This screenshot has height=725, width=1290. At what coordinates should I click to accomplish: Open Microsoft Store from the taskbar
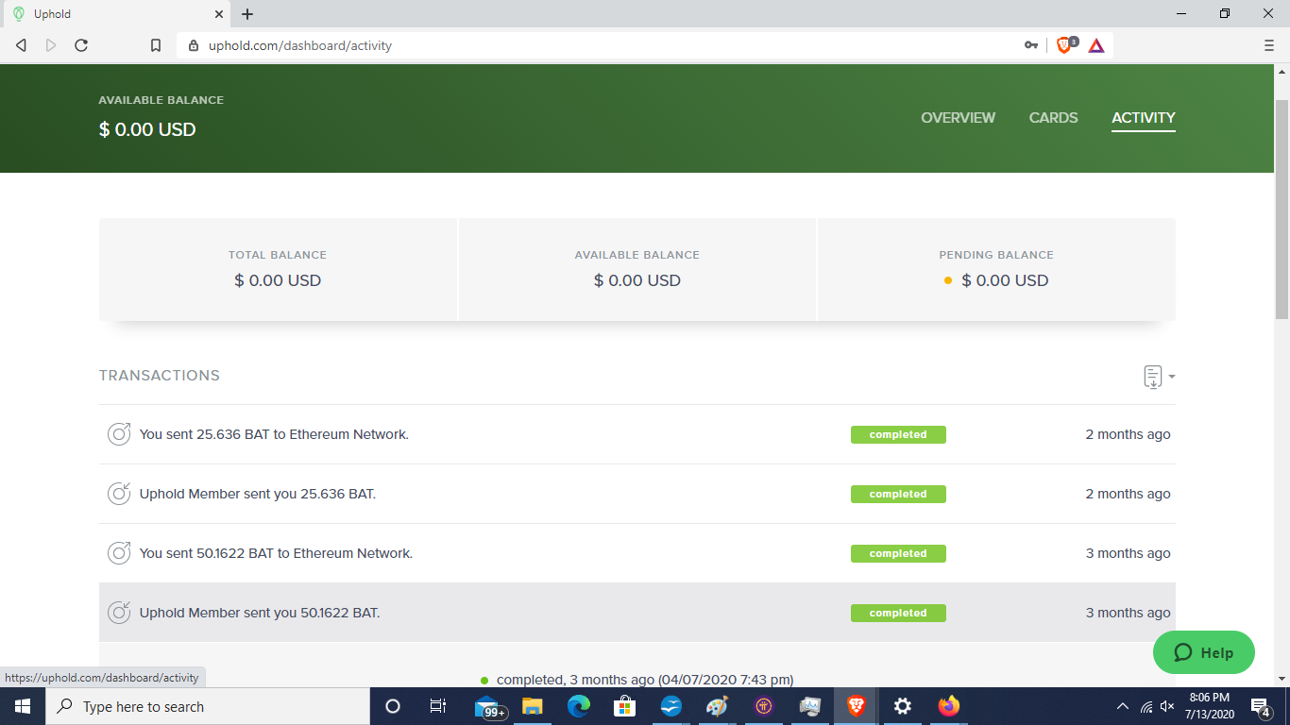(x=624, y=706)
